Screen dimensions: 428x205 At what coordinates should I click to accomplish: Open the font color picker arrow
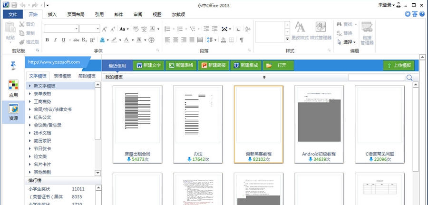(x=132, y=40)
